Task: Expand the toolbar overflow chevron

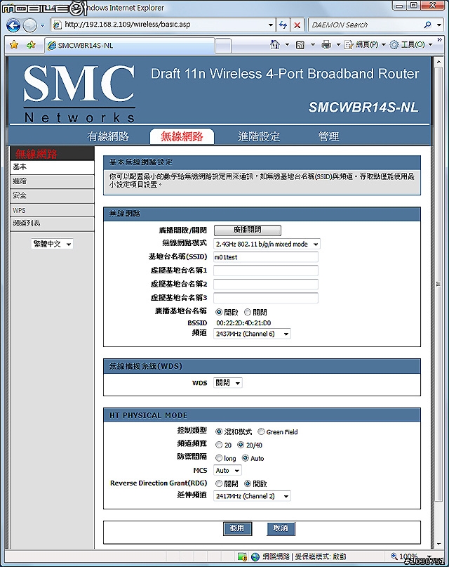Action: (439, 39)
